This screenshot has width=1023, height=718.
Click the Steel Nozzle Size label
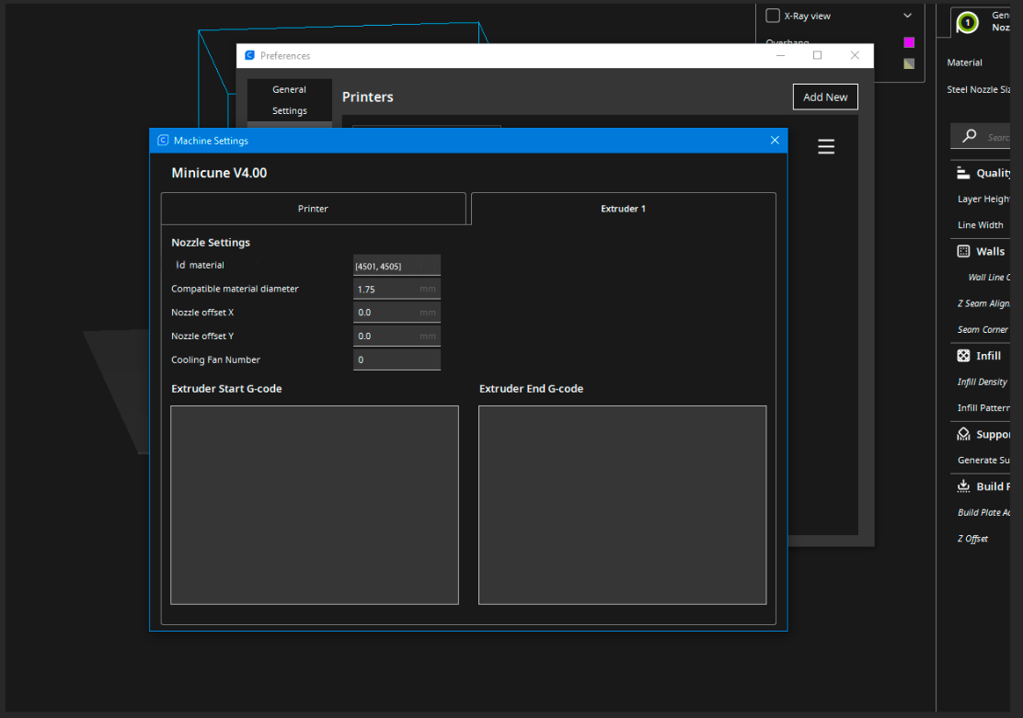978,89
